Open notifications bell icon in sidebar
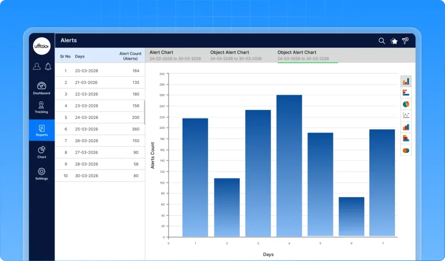Image resolution: width=445 pixels, height=261 pixels. pos(48,66)
